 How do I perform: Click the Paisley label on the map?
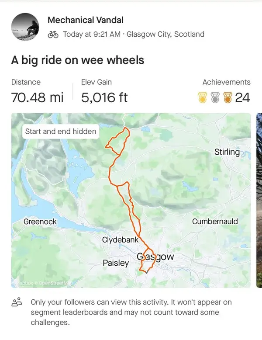click(x=116, y=263)
